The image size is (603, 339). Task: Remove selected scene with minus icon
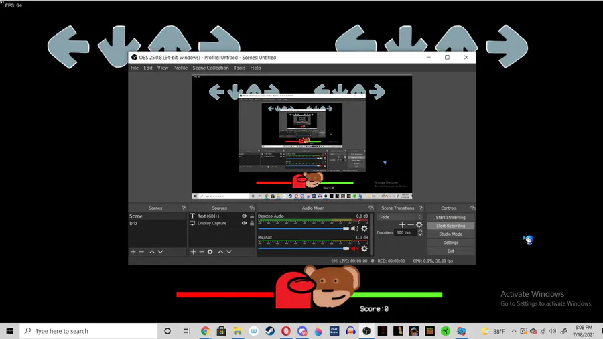pyautogui.click(x=141, y=252)
